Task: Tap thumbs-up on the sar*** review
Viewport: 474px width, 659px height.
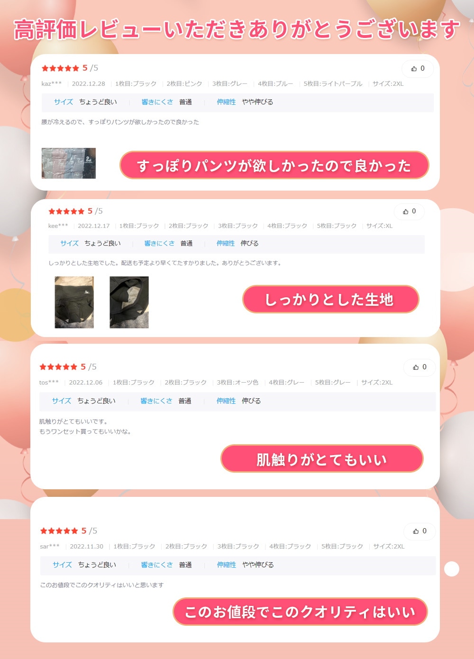Action: tap(419, 531)
